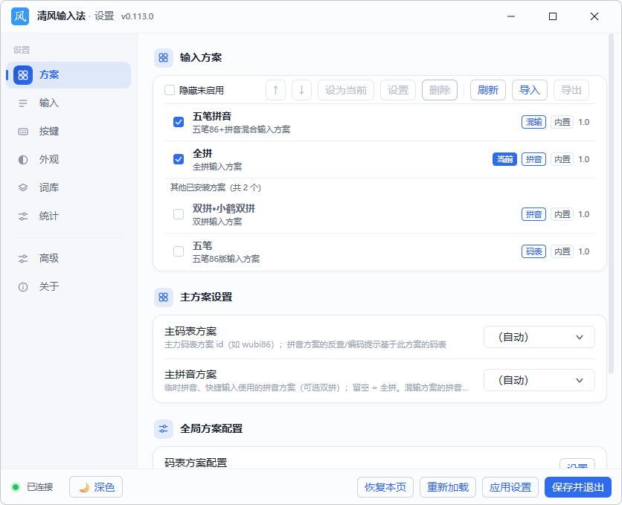
Task: Click the 外观 half-circle icon
Action: click(23, 160)
